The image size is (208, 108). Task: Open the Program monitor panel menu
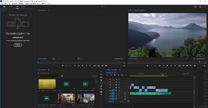click(x=146, y=10)
